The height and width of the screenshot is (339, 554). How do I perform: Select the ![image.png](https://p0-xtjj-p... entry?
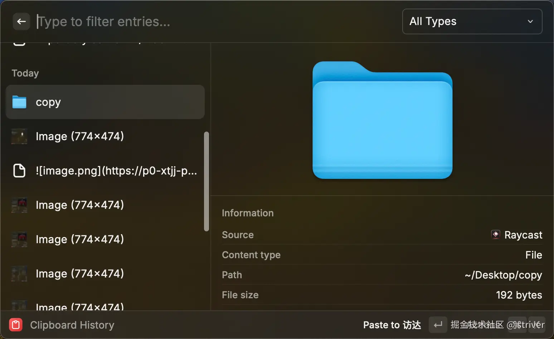pyautogui.click(x=105, y=171)
